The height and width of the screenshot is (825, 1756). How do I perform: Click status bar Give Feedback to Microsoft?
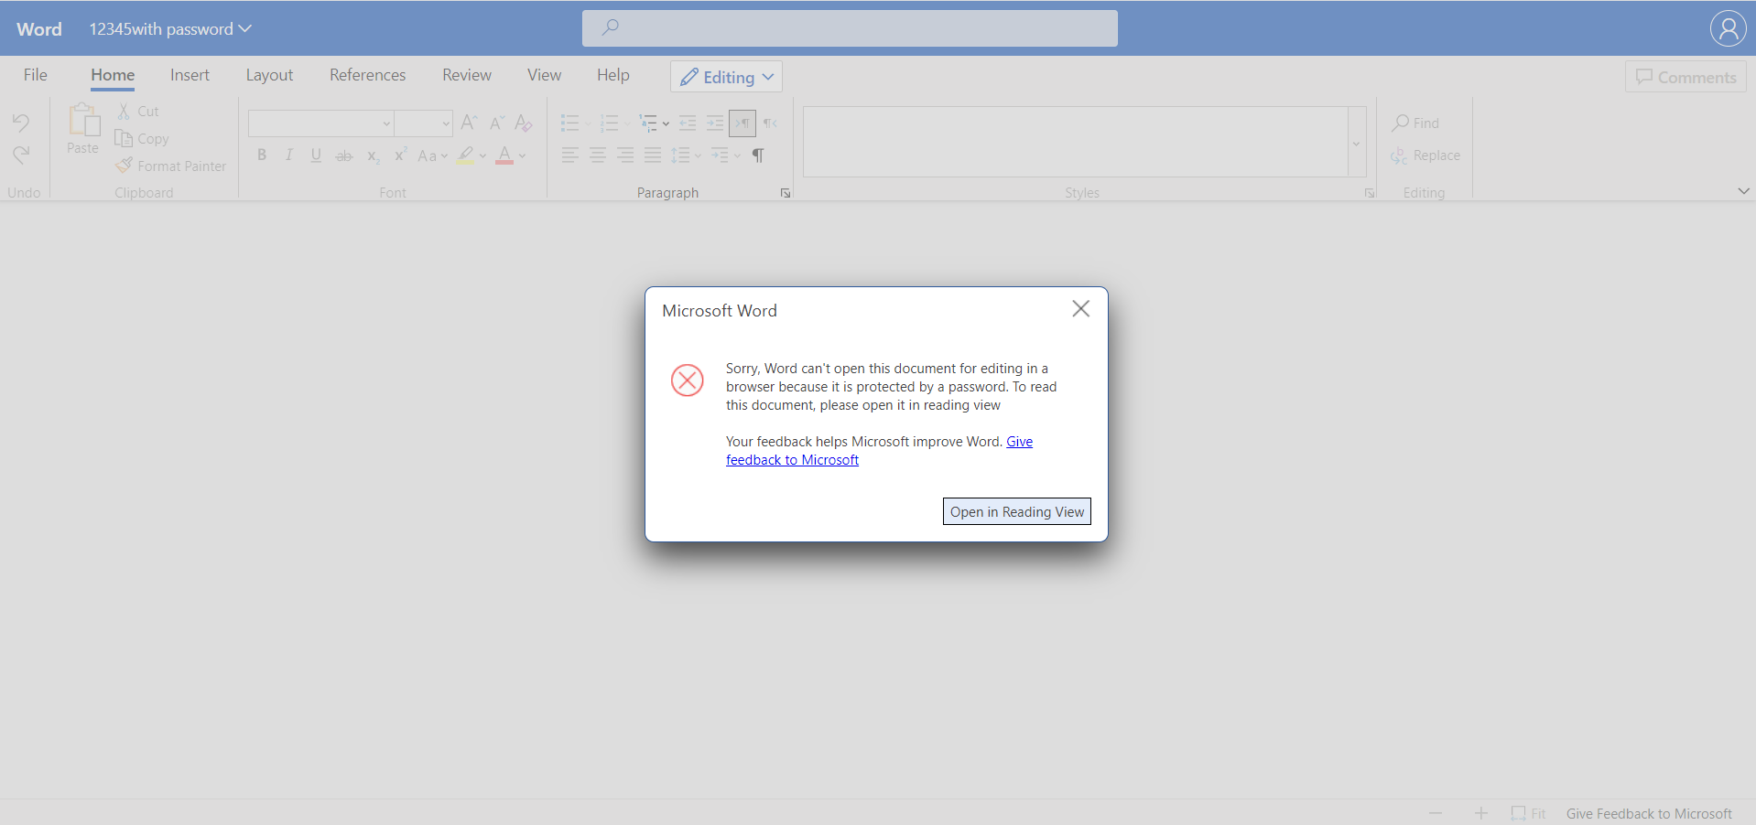[1649, 813]
